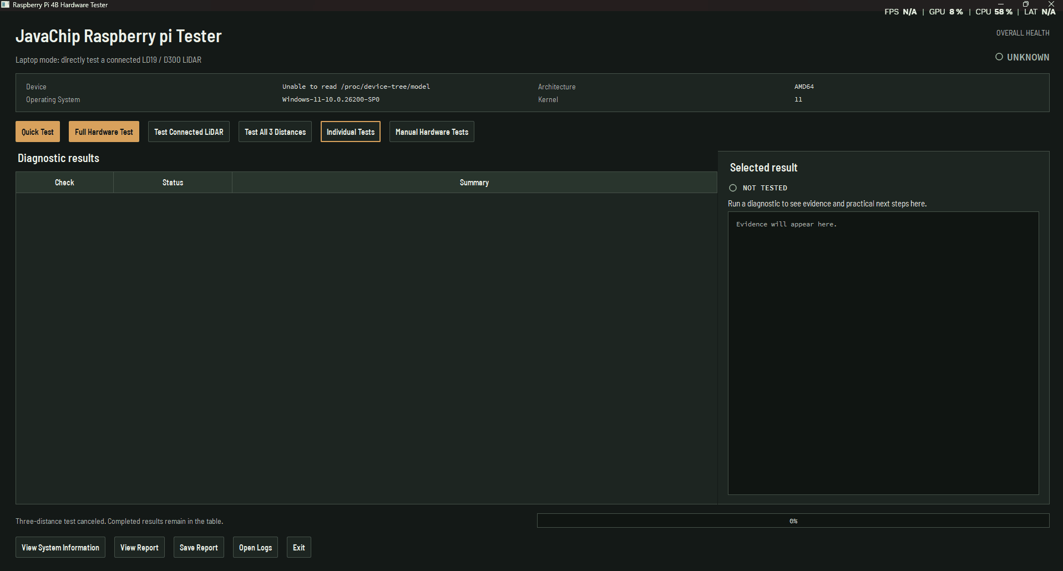Save Report to file
Screen dimensions: 1063x571
[x=199, y=547]
